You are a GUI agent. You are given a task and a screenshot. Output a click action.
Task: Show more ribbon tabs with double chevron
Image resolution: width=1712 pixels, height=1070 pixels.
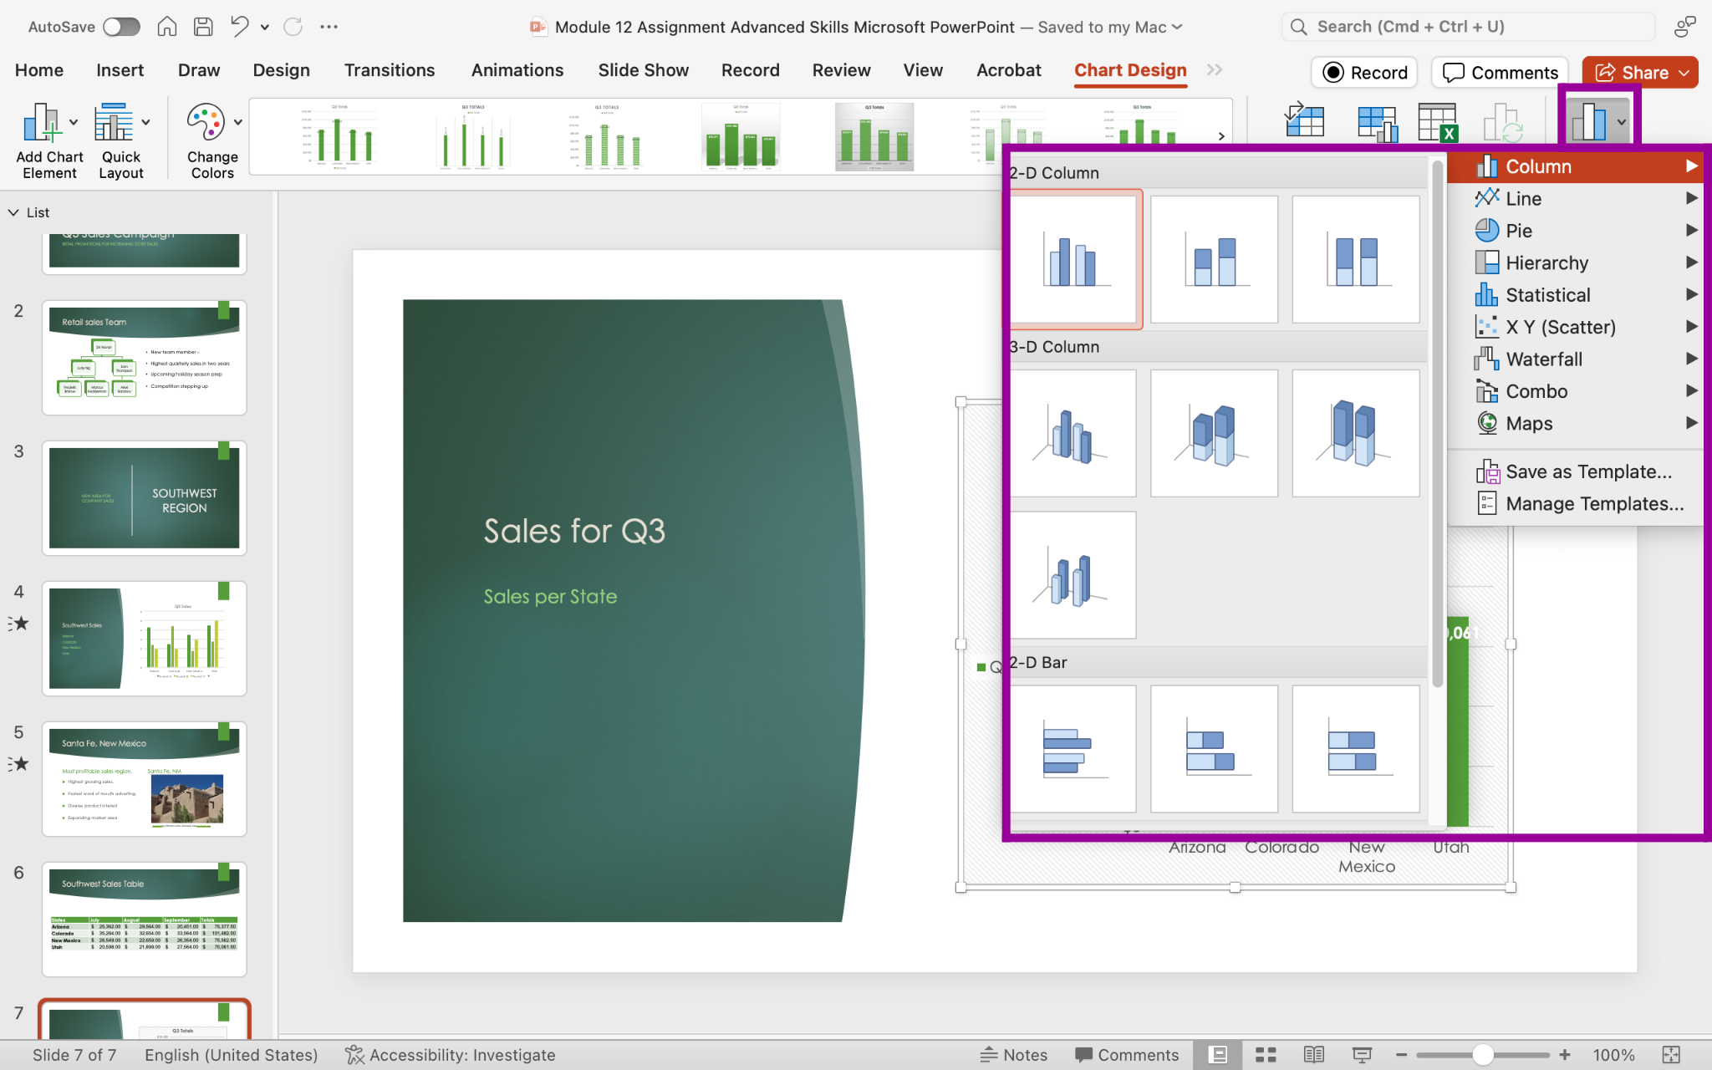click(x=1215, y=70)
